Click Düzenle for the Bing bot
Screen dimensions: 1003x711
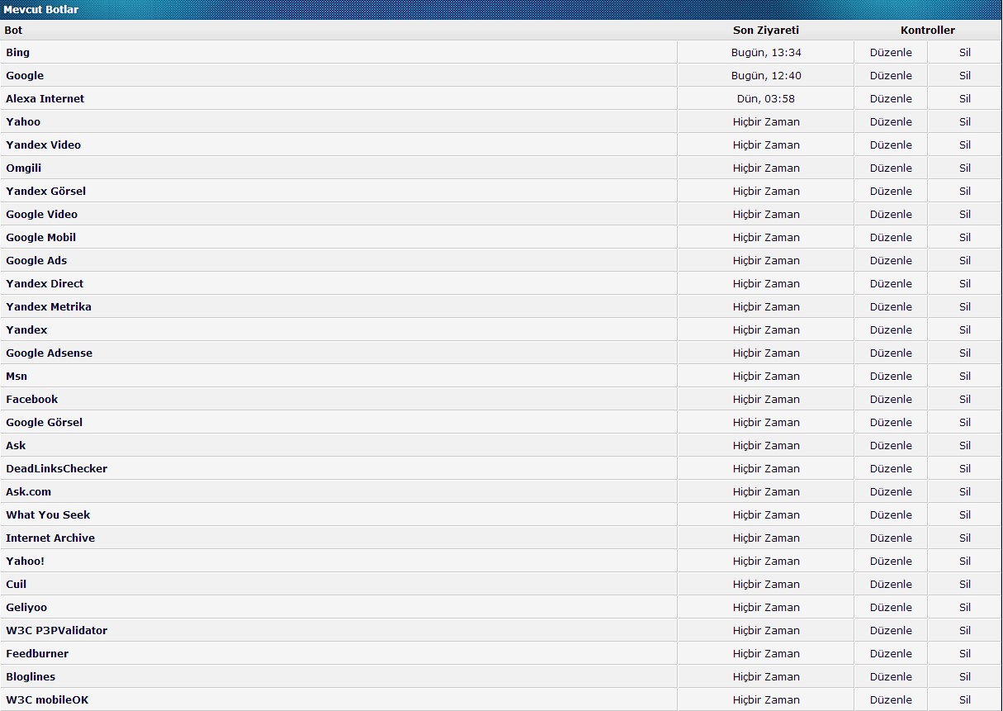tap(891, 52)
